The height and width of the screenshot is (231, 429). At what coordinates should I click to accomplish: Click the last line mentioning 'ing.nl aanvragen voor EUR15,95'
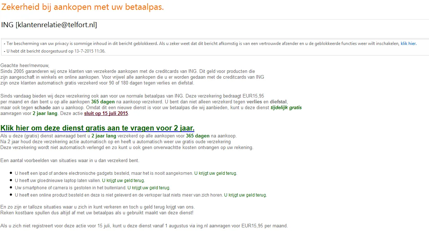point(144,226)
